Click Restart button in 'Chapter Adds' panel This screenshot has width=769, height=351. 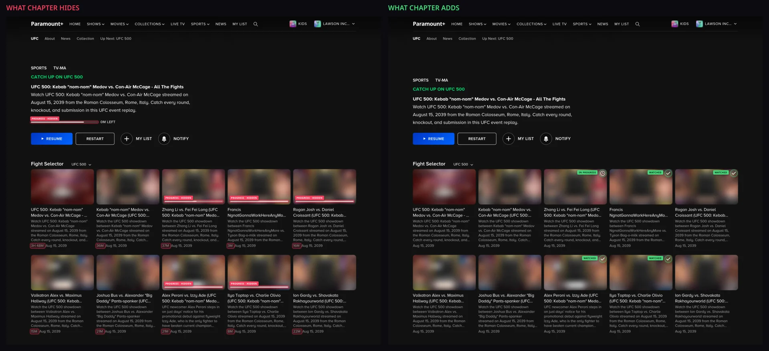[x=477, y=139]
